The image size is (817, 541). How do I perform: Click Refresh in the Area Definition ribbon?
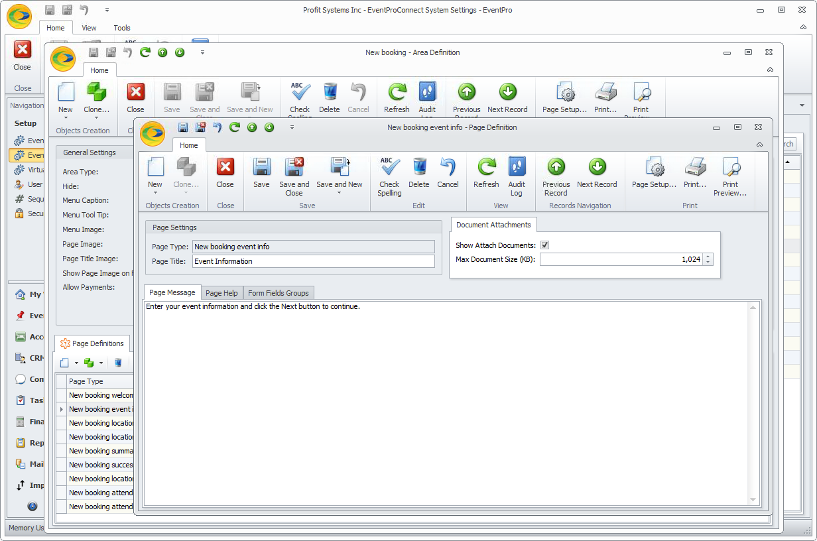tap(397, 98)
